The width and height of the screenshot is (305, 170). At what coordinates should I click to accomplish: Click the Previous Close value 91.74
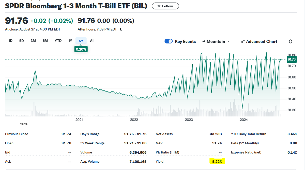(x=66, y=134)
